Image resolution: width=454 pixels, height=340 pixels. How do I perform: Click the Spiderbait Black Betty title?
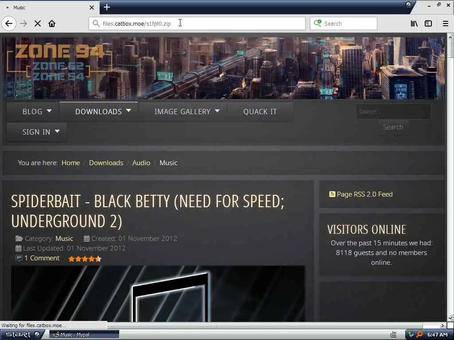(147, 211)
